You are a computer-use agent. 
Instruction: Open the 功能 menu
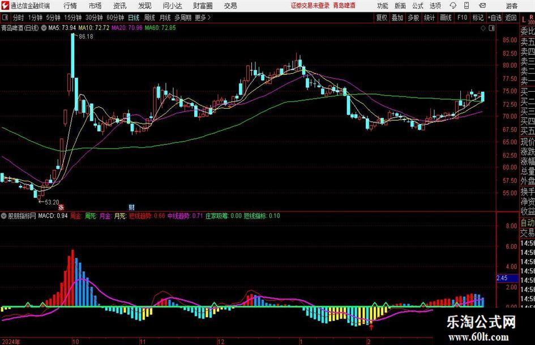coord(383,6)
